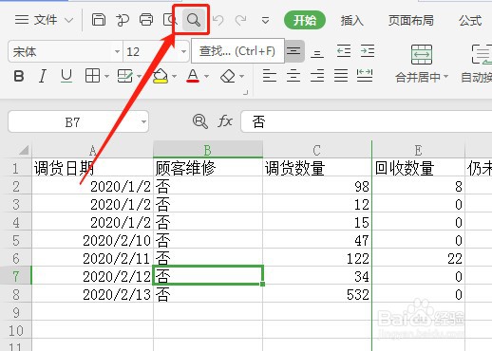Click the 合并居中 merge icon
492x351 pixels.
tap(422, 54)
